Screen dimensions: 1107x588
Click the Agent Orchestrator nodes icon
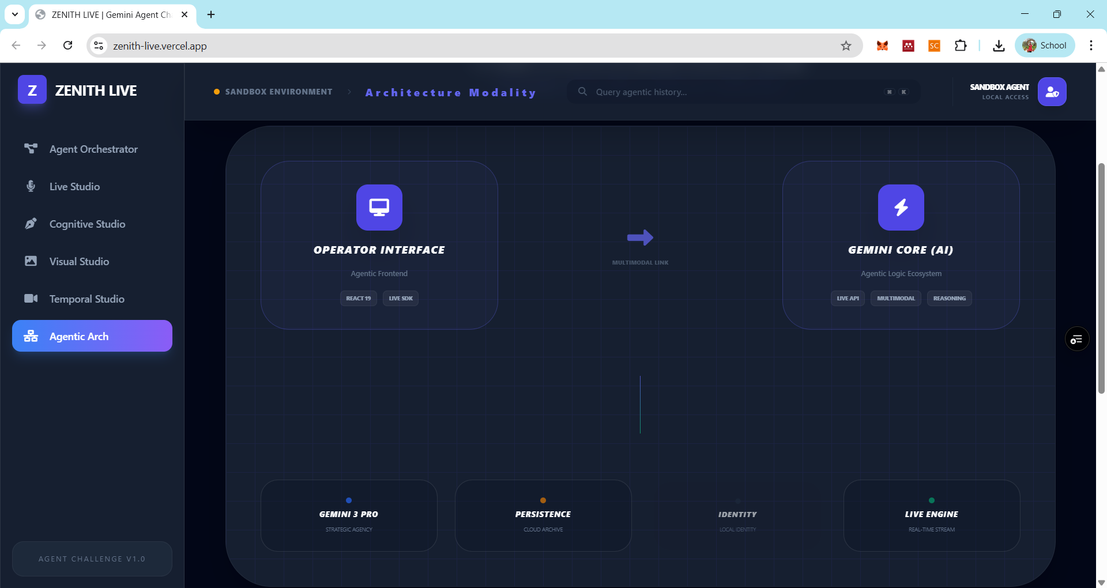(31, 149)
